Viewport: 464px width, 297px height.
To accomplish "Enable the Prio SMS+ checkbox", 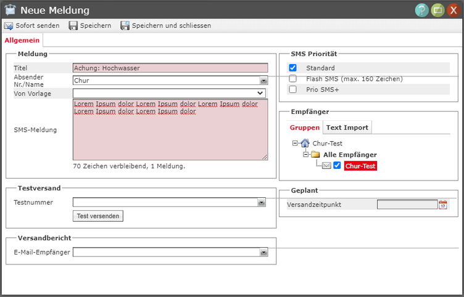I will pos(293,89).
